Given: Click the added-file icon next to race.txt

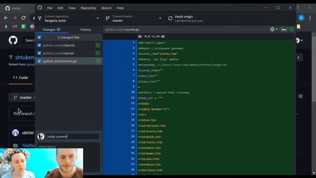Looking at the screenshot, I should pyautogui.click(x=98, y=53).
